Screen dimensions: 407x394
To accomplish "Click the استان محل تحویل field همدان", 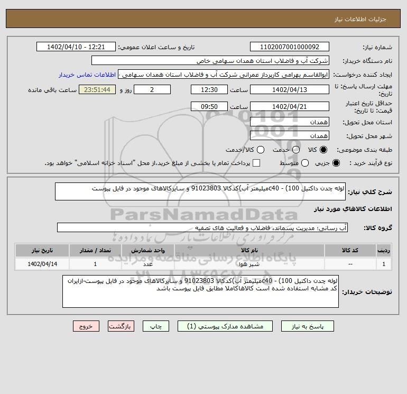I will [290, 122].
